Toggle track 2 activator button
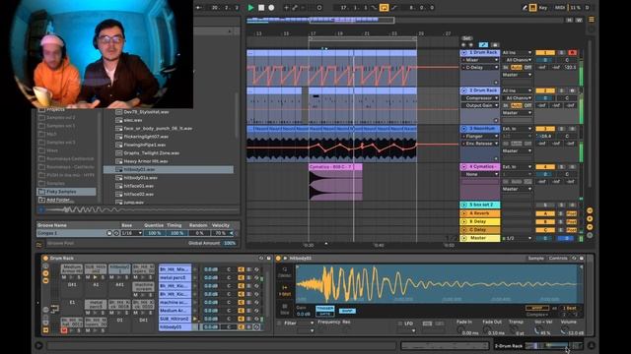 click(545, 90)
